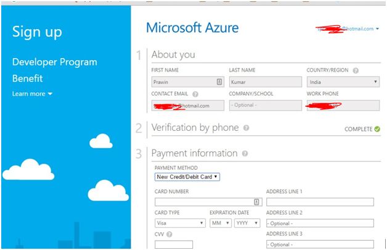
Task: Click the EXPIRATION DATE label
Action: pyautogui.click(x=229, y=213)
